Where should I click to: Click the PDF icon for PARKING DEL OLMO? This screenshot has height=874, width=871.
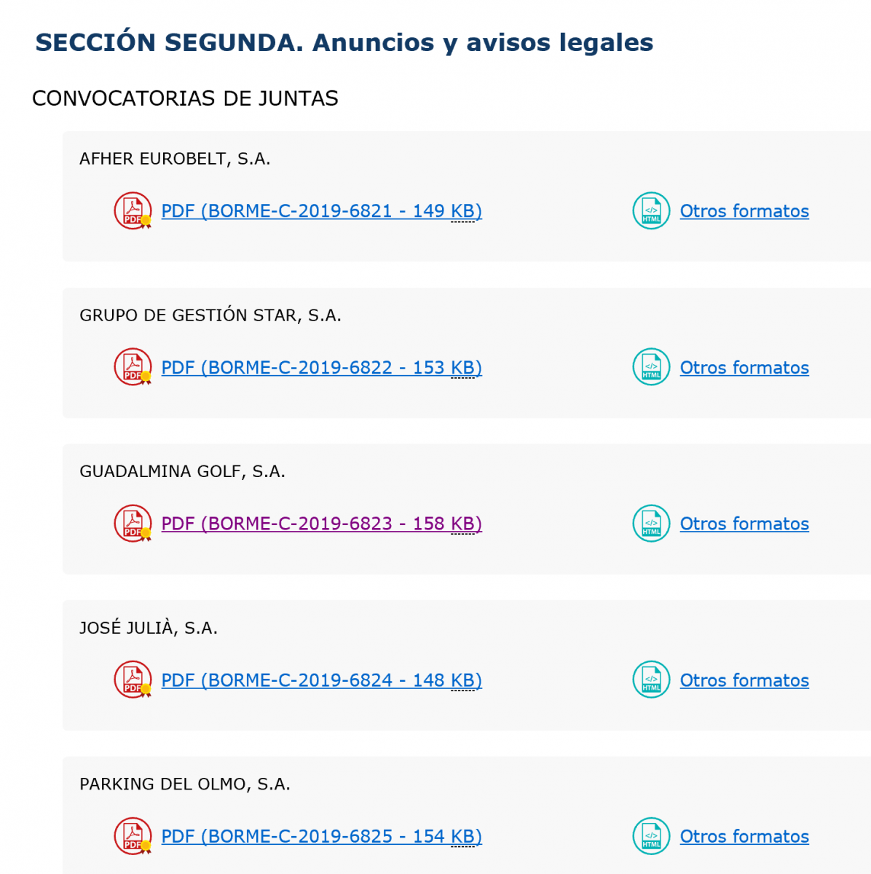(x=133, y=836)
